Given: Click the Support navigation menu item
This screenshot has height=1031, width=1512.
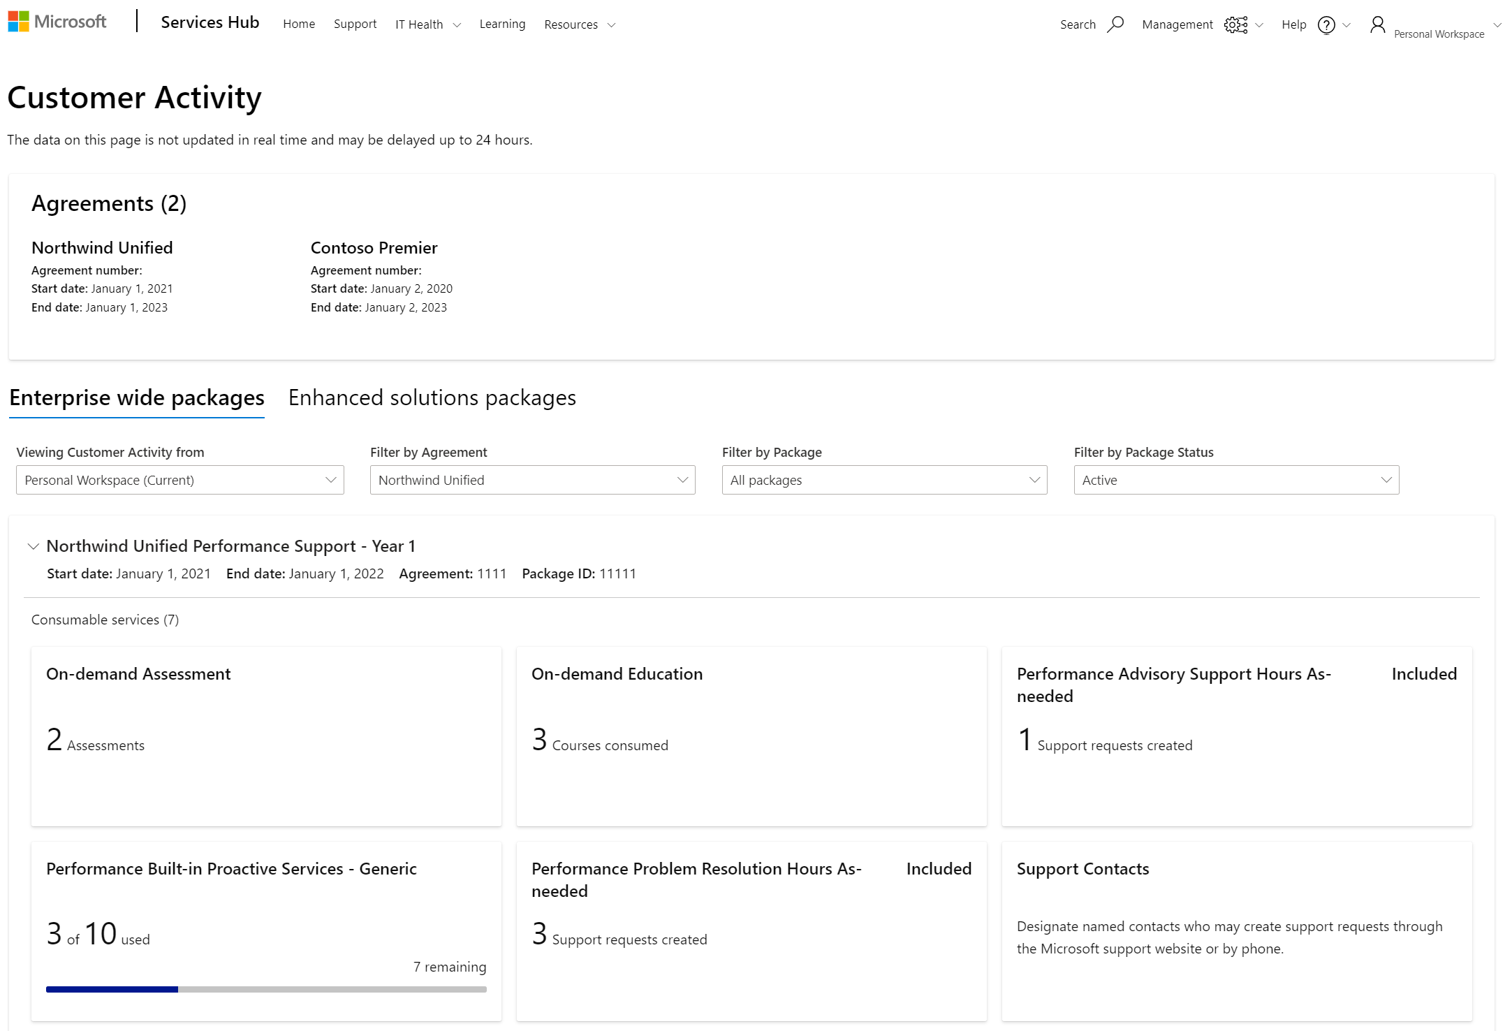Looking at the screenshot, I should (x=353, y=24).
